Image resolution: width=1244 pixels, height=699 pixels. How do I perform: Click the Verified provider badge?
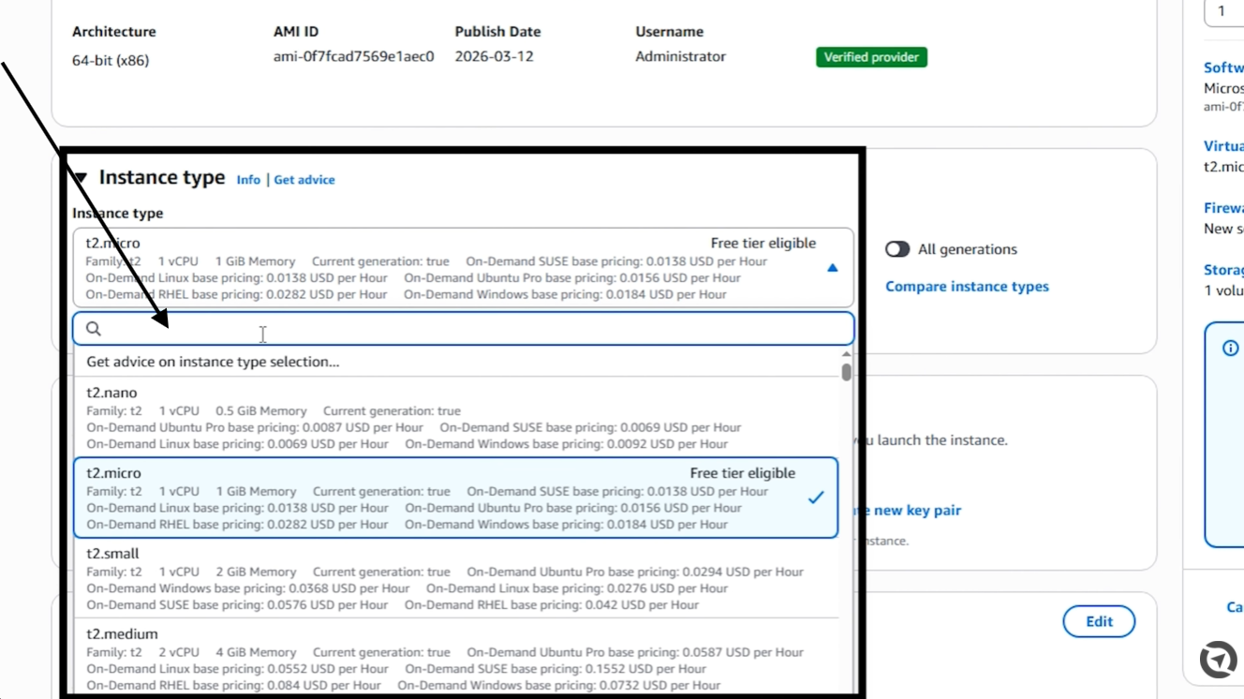coord(871,57)
